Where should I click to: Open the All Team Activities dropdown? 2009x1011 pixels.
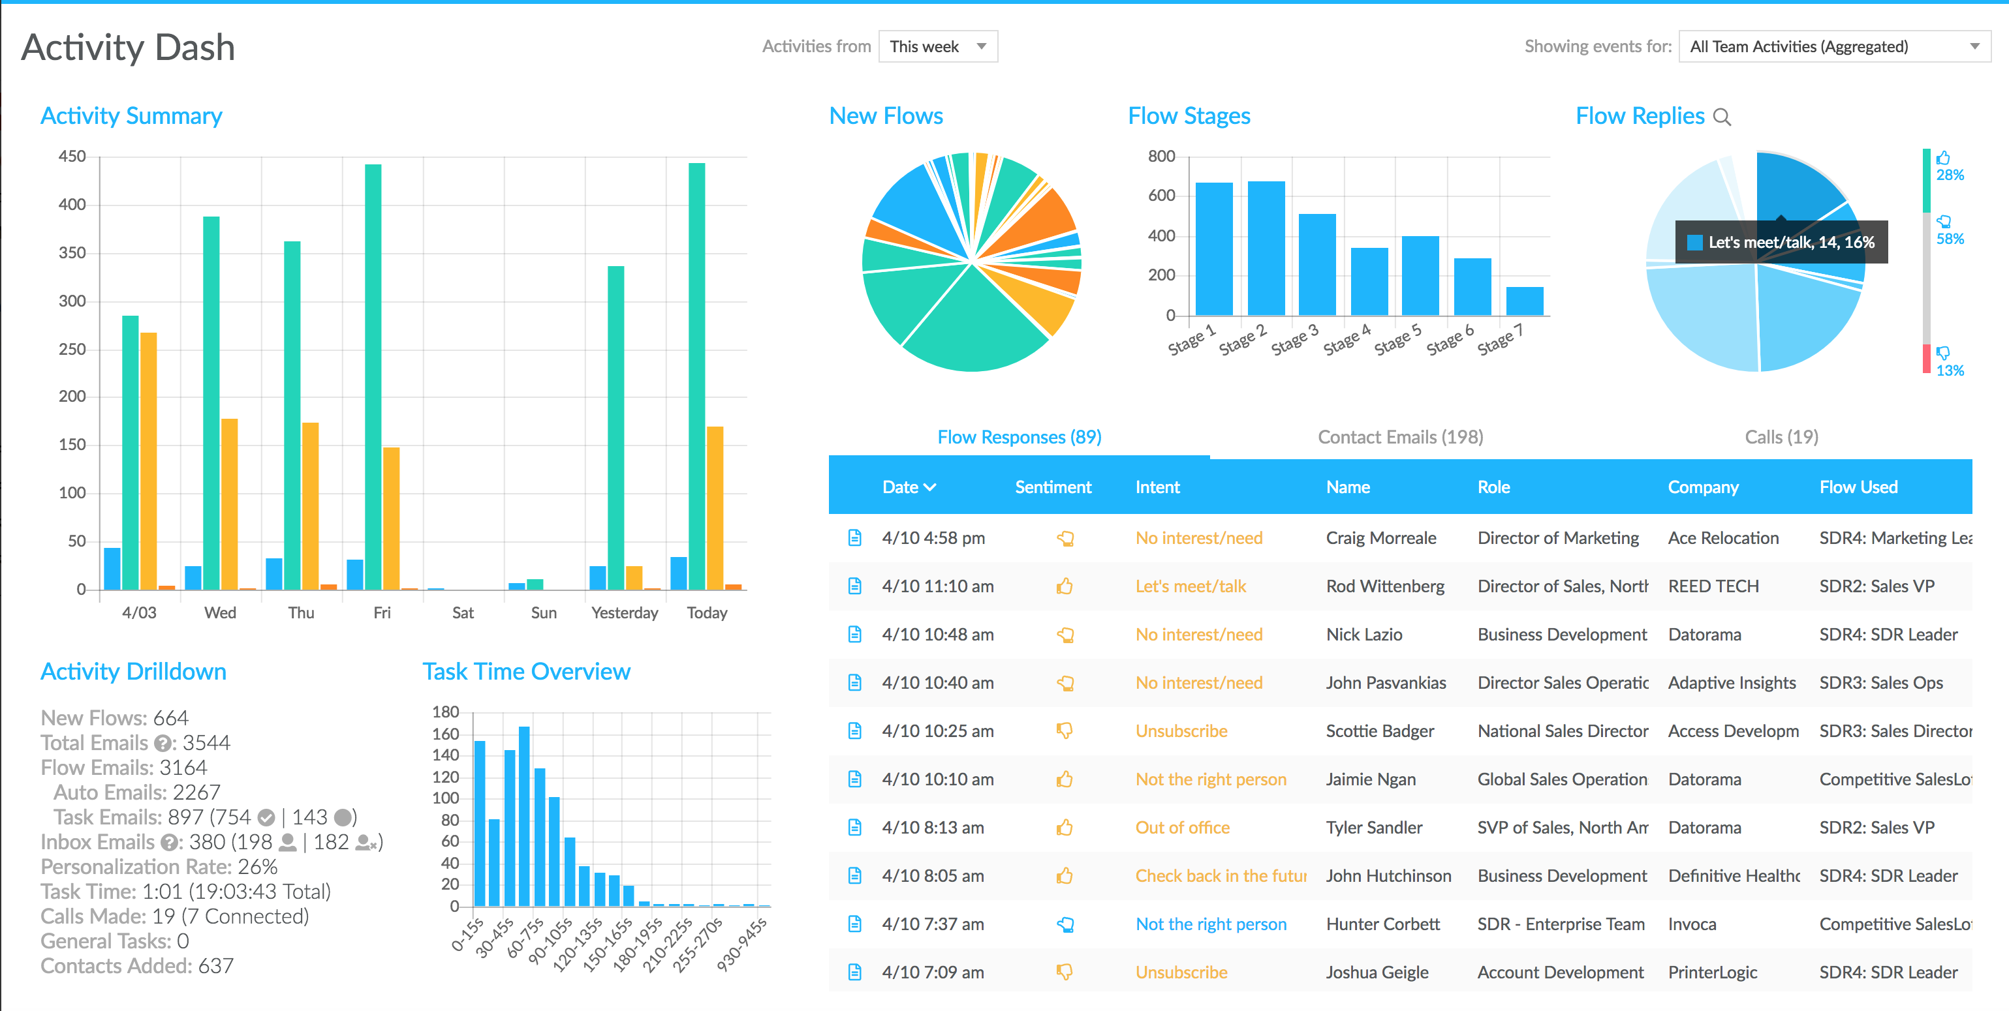pyautogui.click(x=1833, y=47)
